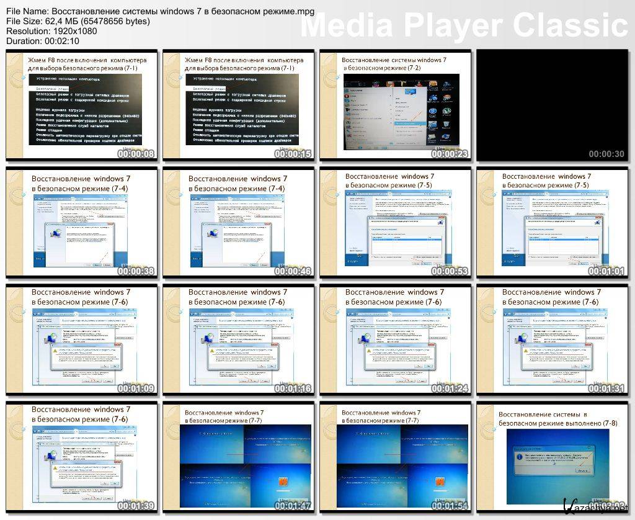Click the (7-4) thumbnail at 00:00:38
Image resolution: width=635 pixels, height=520 pixels.
click(x=82, y=222)
